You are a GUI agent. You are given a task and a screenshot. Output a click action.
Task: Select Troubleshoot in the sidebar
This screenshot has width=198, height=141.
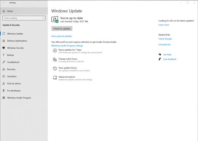pos(24,62)
